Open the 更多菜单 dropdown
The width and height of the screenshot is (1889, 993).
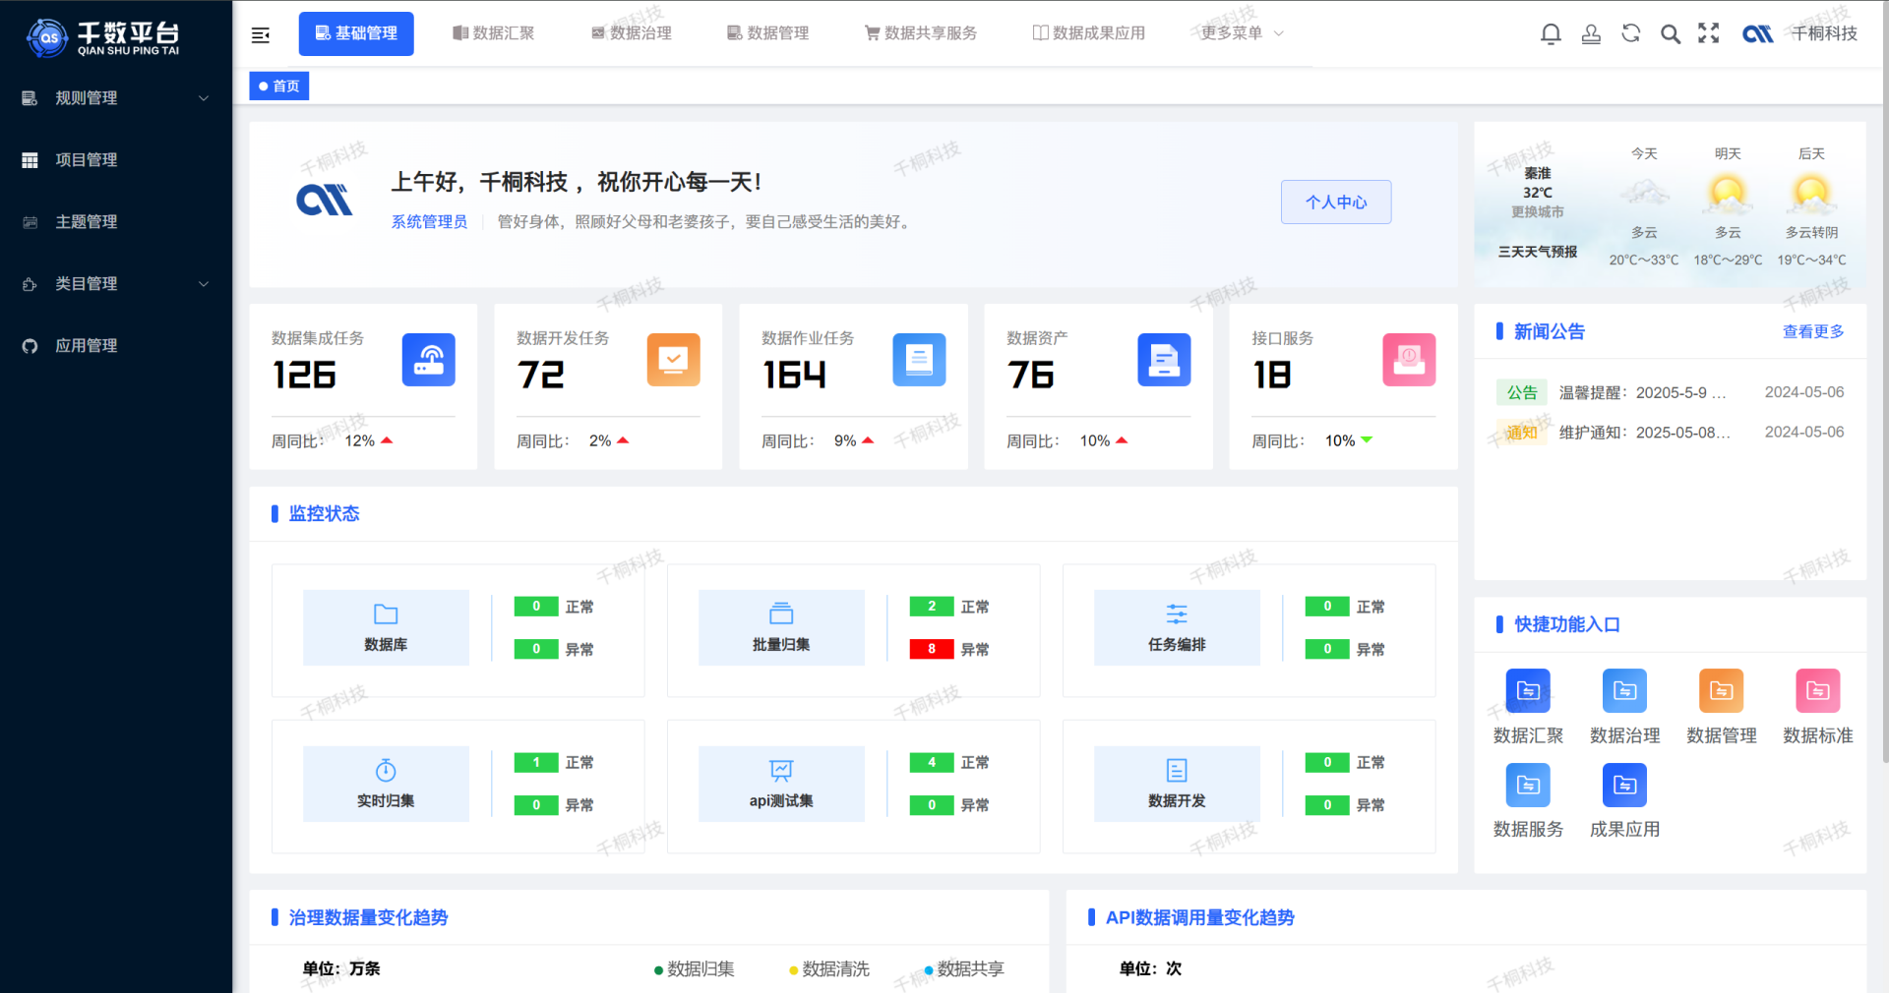pos(1242,33)
